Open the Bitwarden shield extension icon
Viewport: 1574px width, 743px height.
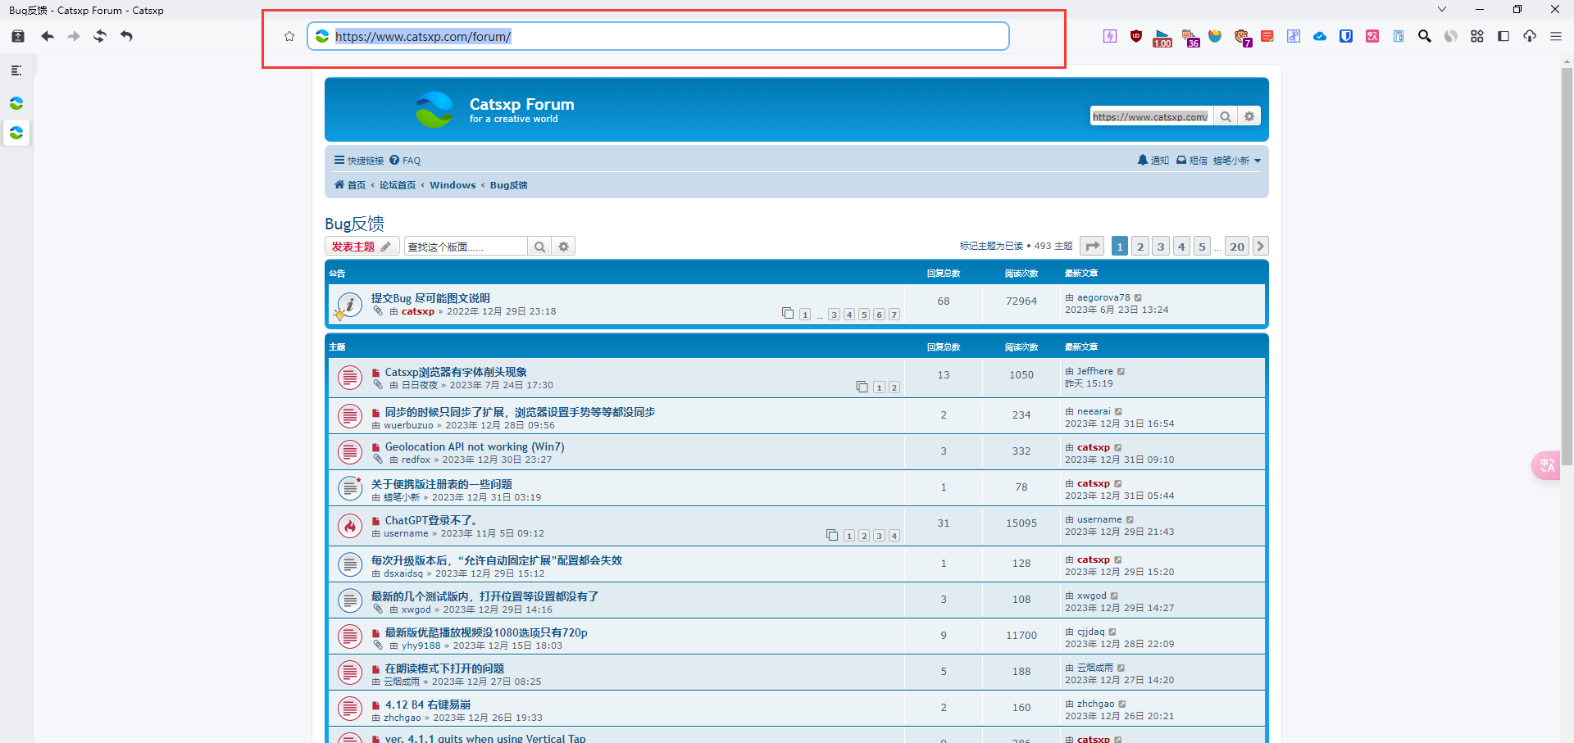point(1346,36)
